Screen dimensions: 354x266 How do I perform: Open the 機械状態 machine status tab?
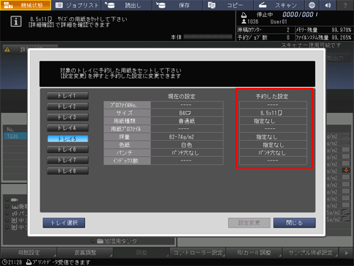[25, 5]
